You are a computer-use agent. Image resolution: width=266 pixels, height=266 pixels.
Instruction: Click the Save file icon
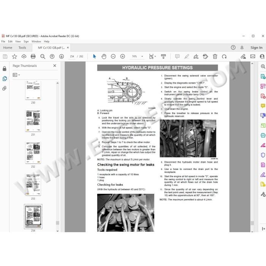tap(5, 57)
